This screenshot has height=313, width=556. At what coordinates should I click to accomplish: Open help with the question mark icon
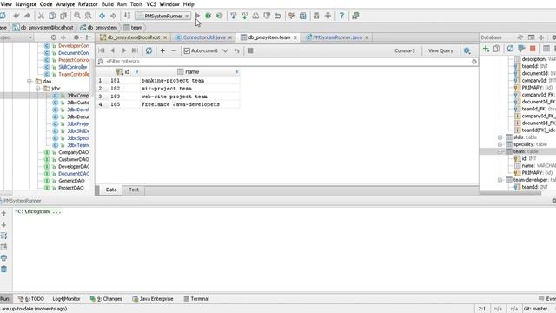[x=341, y=16]
